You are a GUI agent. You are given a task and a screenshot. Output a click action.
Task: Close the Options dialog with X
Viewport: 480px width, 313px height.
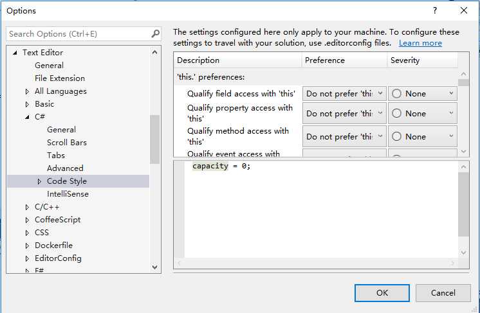click(464, 11)
